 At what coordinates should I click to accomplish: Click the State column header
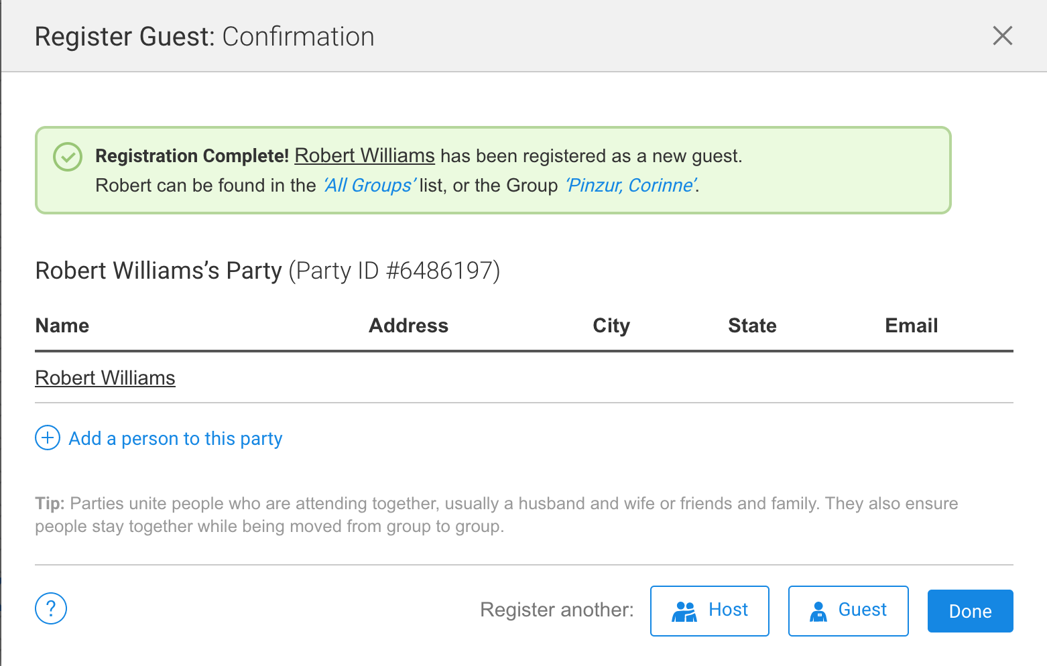coord(752,326)
